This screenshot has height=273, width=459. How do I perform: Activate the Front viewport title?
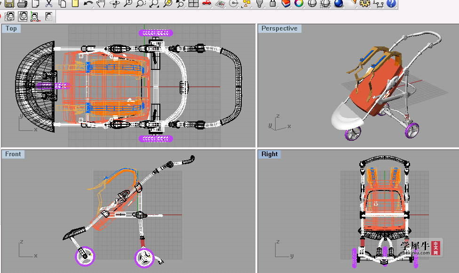(13, 154)
